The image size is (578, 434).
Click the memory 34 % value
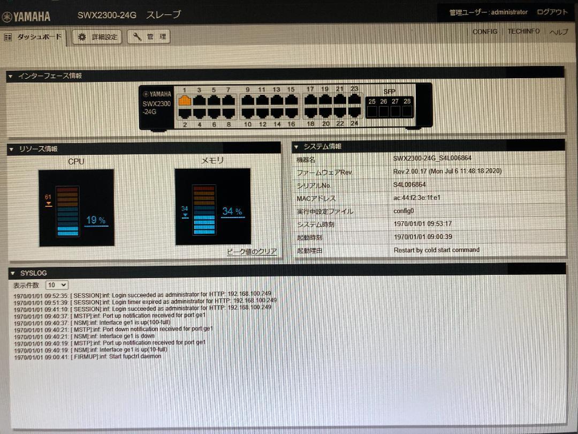(232, 212)
